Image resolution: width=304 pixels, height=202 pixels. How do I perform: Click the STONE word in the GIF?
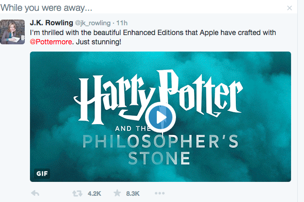pos(159,158)
